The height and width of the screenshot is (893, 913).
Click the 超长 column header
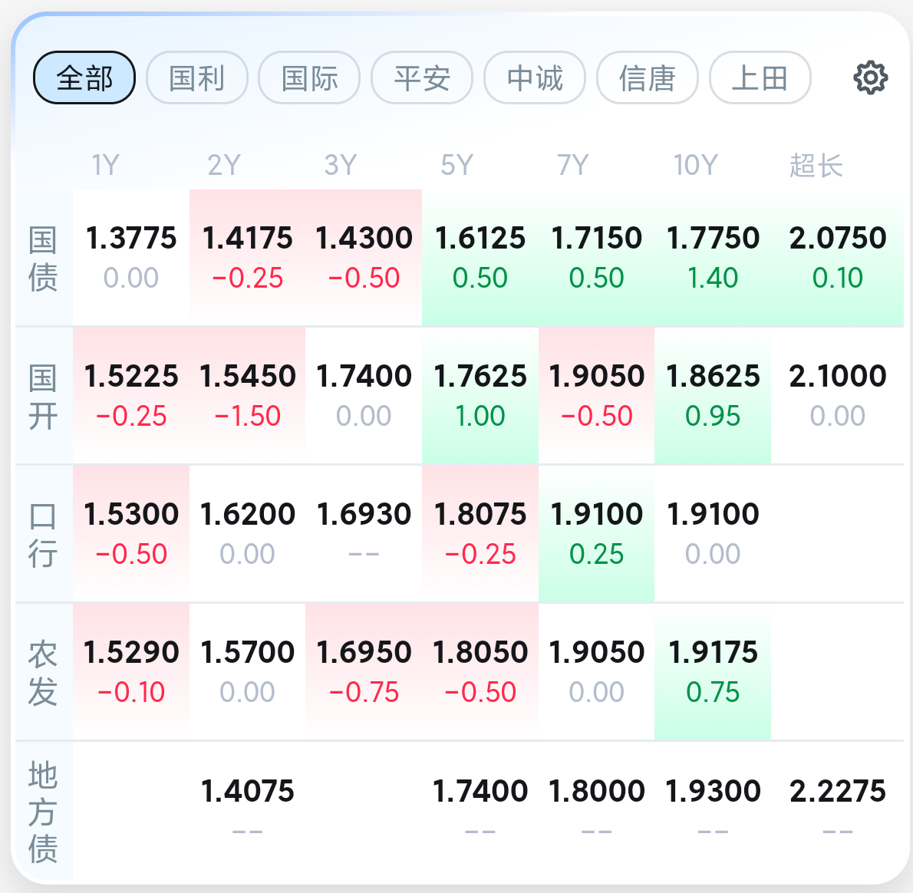tap(816, 165)
